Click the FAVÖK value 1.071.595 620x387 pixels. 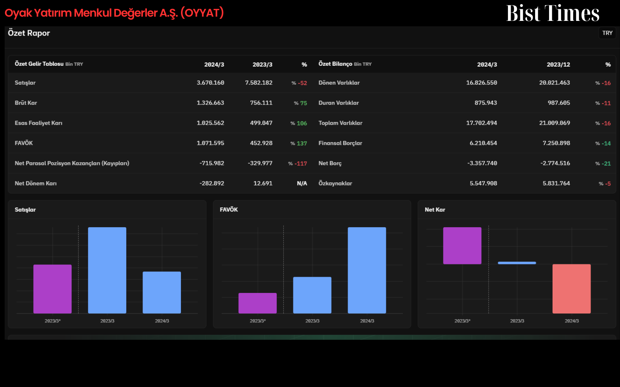[210, 143]
